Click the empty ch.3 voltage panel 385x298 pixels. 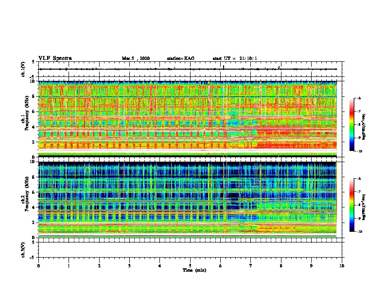[x=190, y=250]
